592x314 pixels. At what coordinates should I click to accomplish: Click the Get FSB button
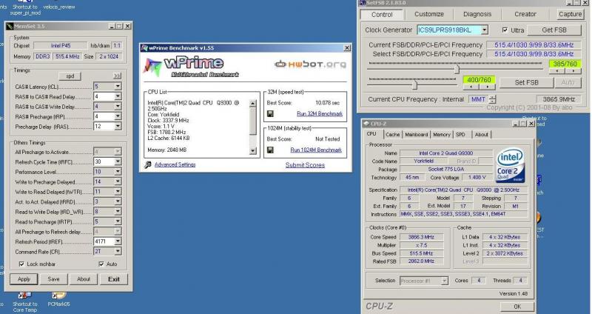click(x=554, y=30)
